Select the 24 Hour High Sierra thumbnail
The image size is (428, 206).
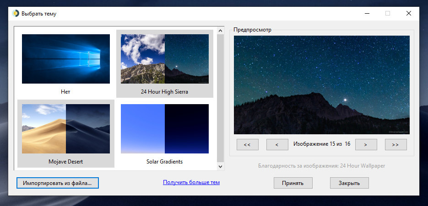(165, 59)
